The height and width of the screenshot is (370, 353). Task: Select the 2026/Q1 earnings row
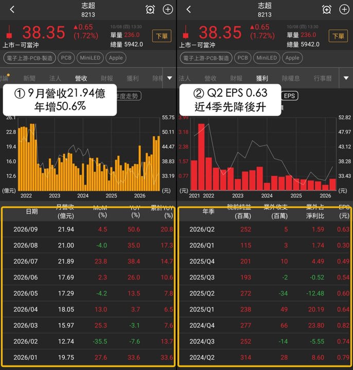[x=265, y=246]
